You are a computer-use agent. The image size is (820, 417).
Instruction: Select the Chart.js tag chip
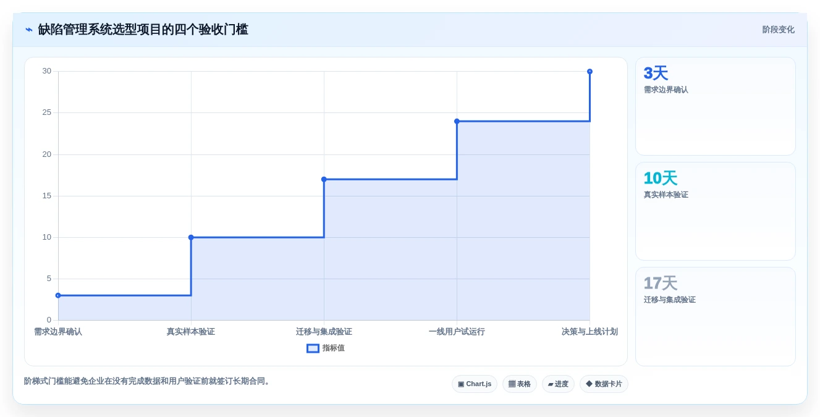pyautogui.click(x=475, y=384)
